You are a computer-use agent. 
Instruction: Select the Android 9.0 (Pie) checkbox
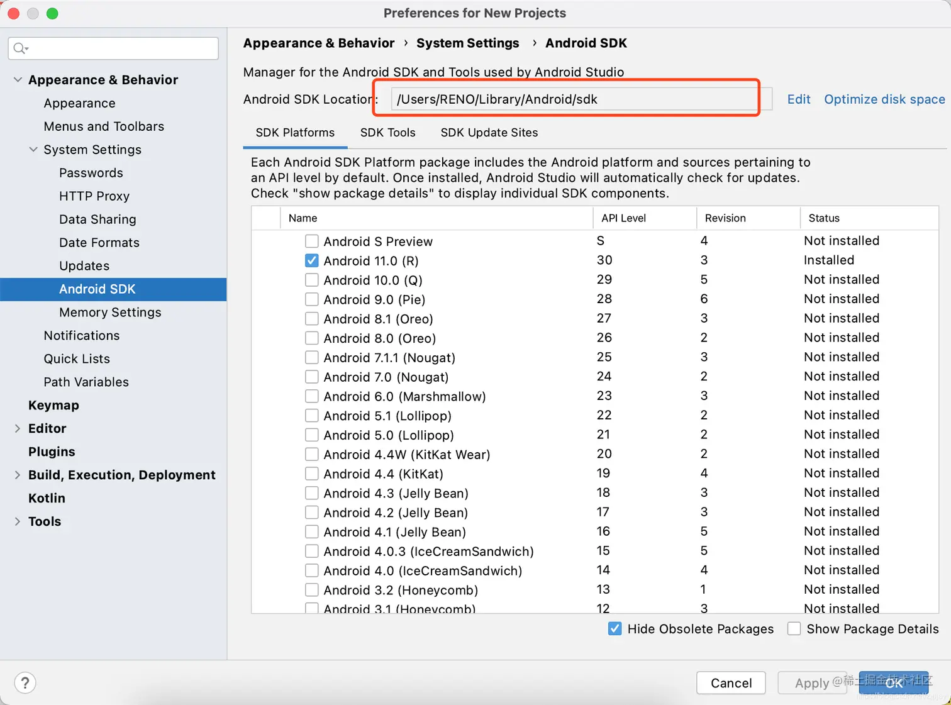(x=311, y=299)
